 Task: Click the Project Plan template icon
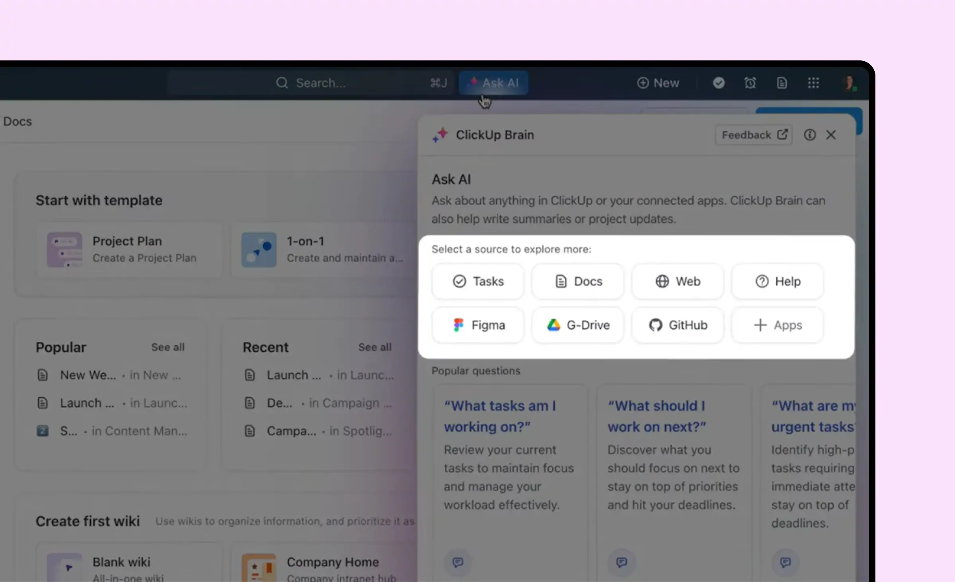click(64, 250)
